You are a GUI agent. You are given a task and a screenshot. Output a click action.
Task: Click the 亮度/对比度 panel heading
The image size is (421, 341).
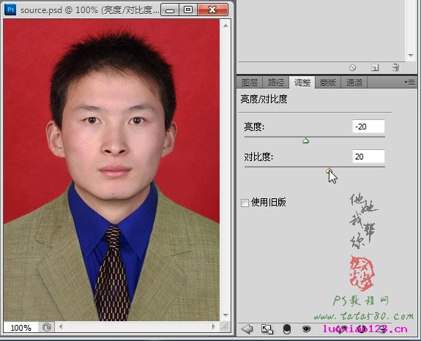click(264, 100)
